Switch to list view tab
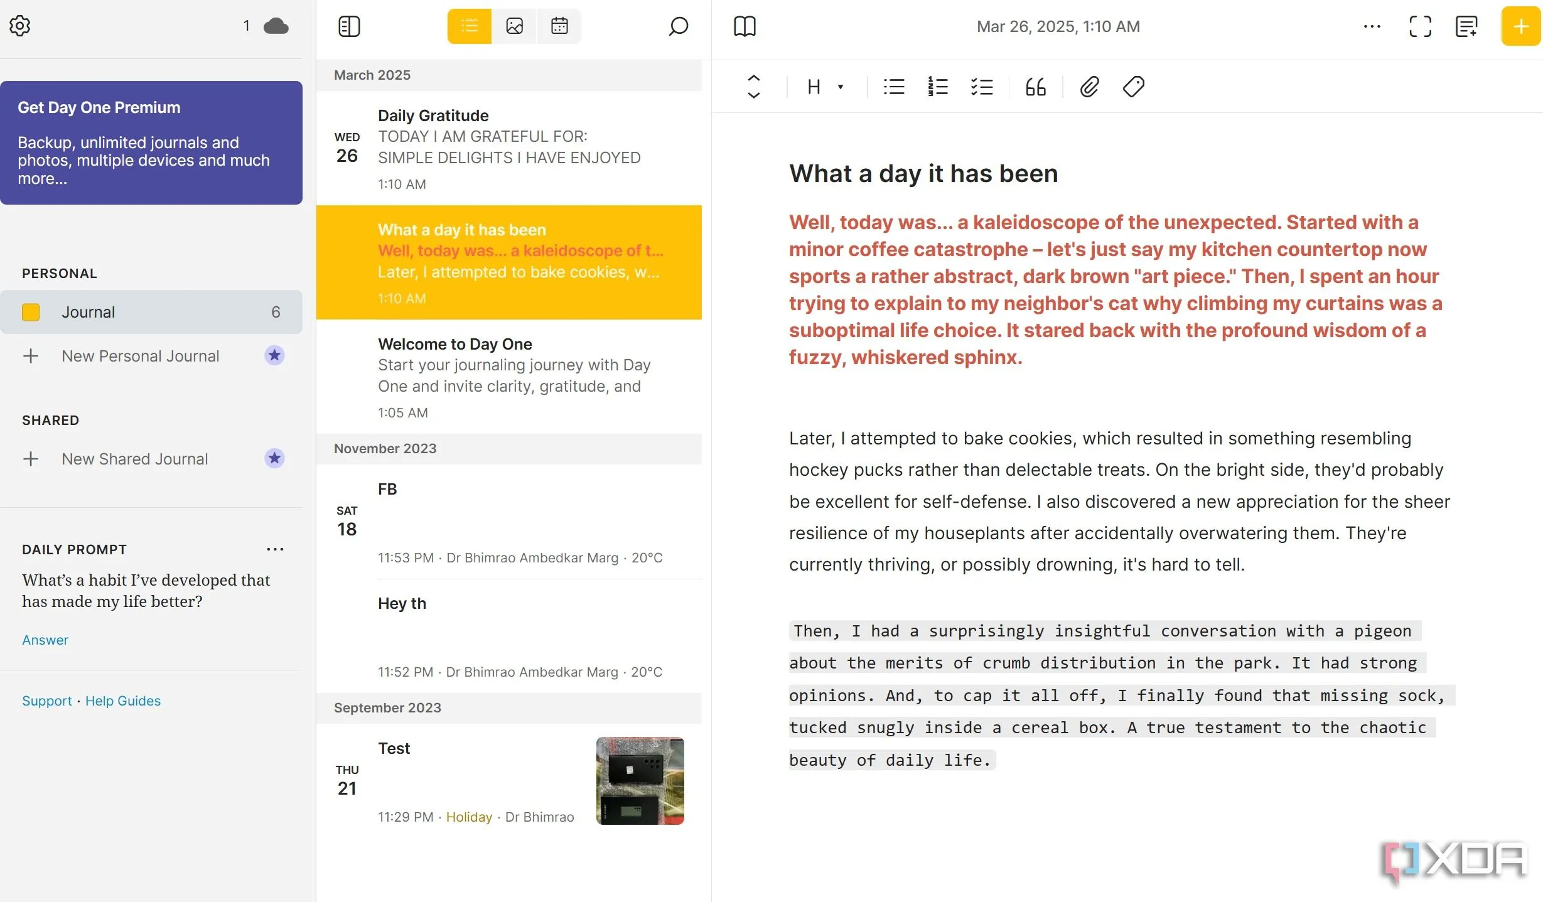The width and height of the screenshot is (1543, 902). (x=470, y=26)
